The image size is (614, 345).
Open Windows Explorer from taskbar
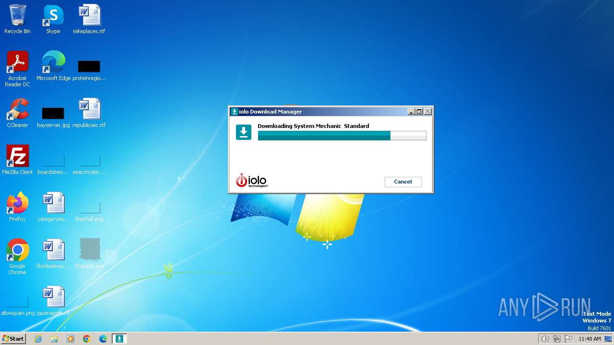point(54,339)
